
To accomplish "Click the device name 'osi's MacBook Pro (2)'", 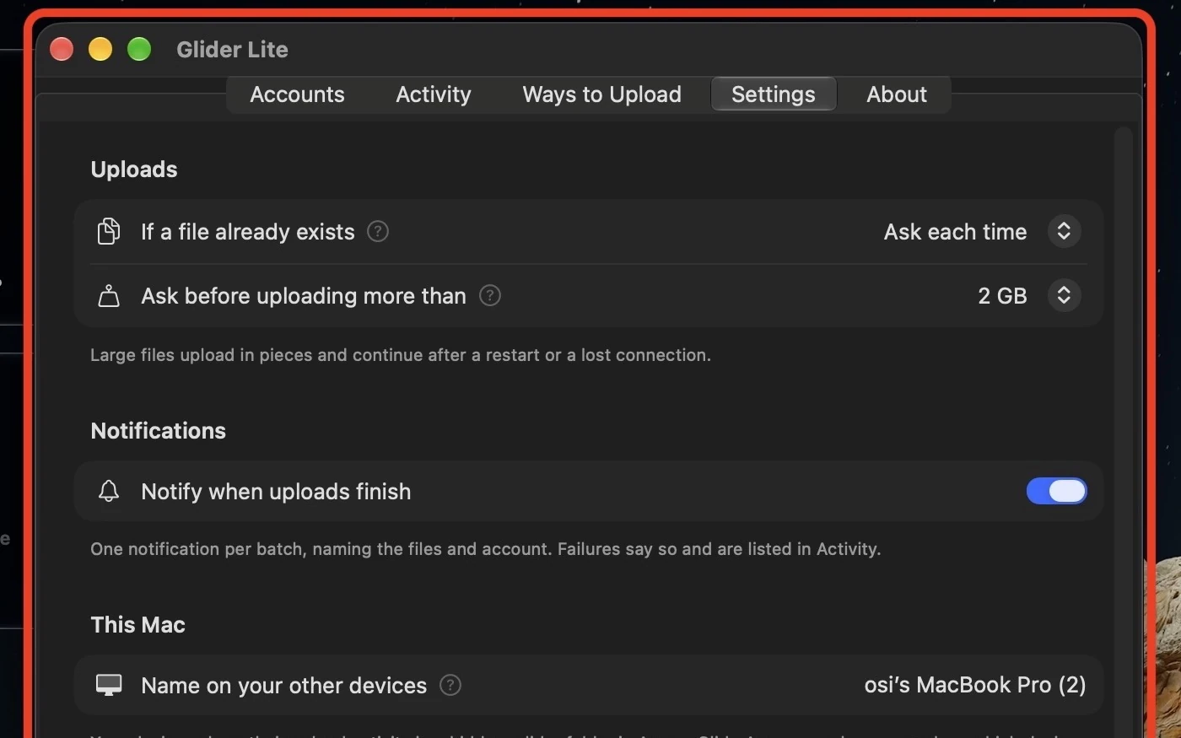I will pos(975,685).
